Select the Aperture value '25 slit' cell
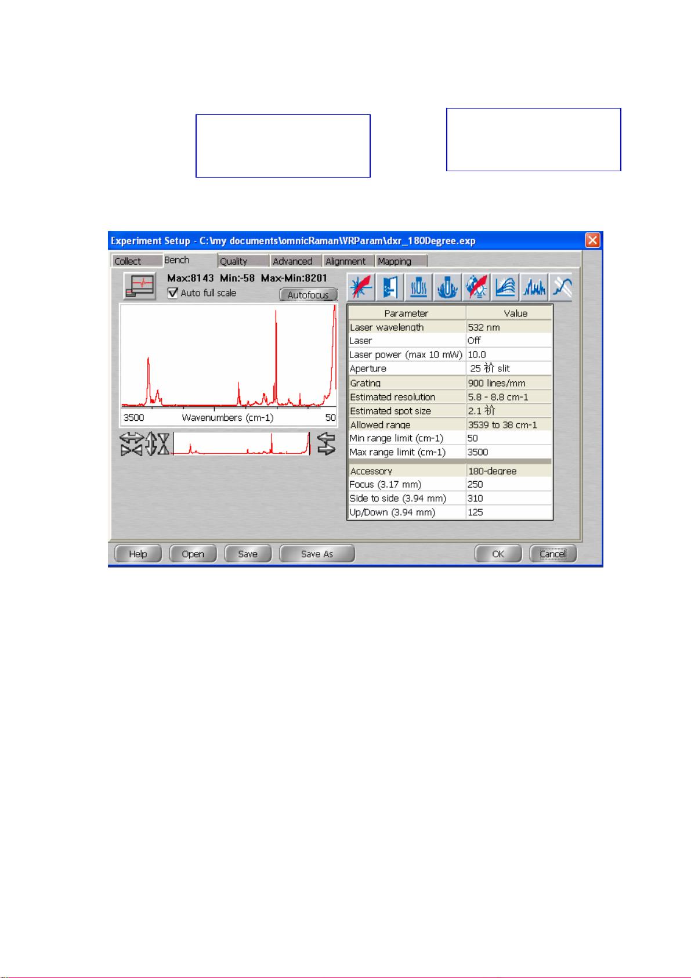 509,369
